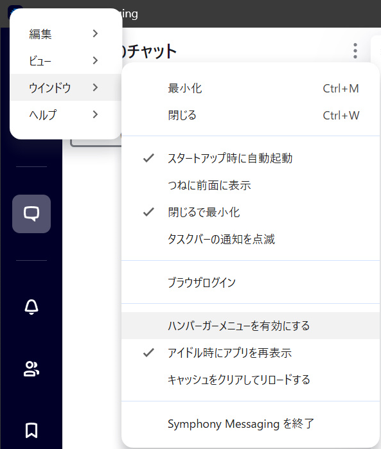Choose 閉じる from the submenu
The image size is (381, 449).
click(251, 116)
